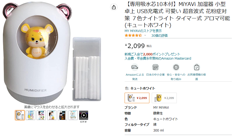This screenshot has width=235, height=136.
Task: Click the safety commitment badge icon
Action: coord(176,67)
